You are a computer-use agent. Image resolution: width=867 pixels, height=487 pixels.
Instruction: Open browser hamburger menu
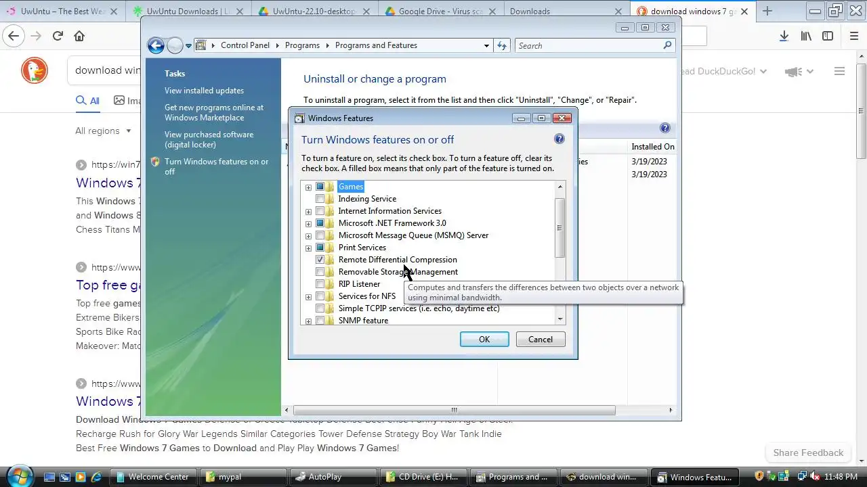coord(853,36)
